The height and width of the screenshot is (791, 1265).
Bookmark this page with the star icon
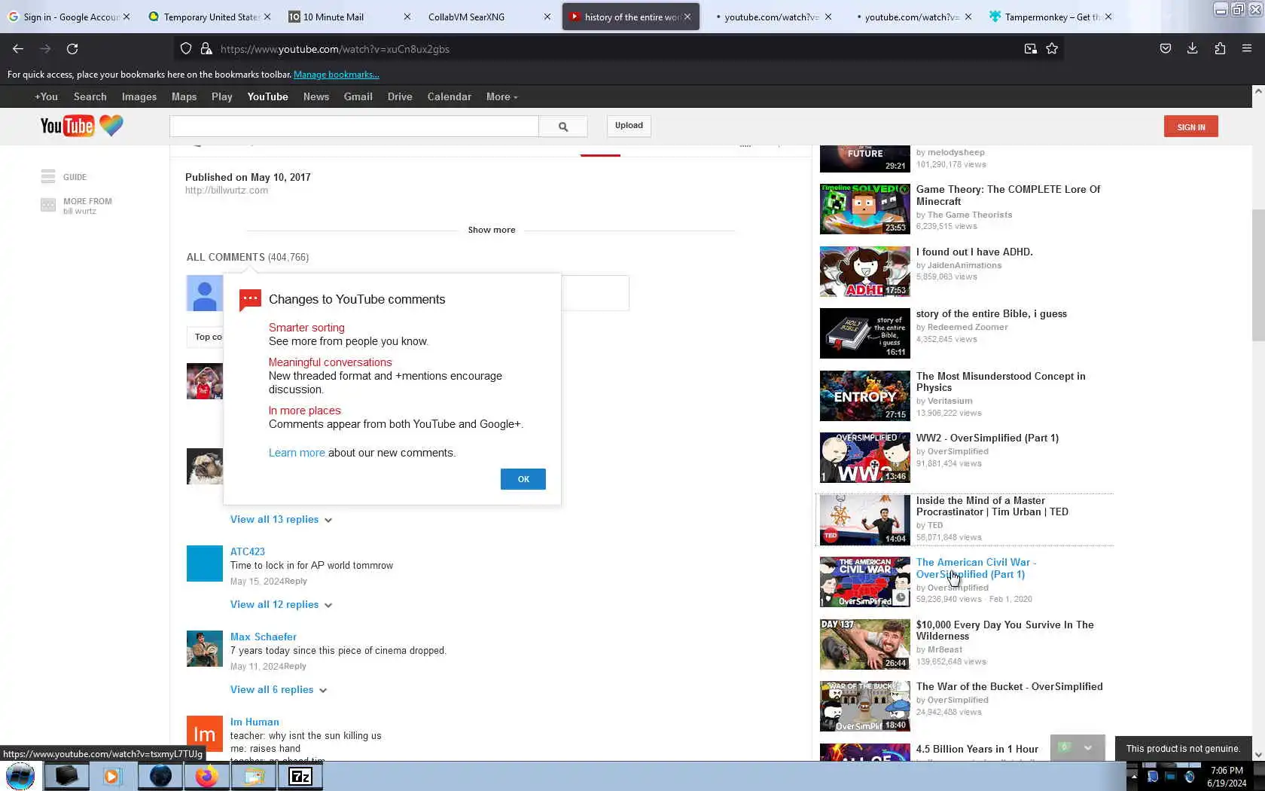tap(1052, 49)
